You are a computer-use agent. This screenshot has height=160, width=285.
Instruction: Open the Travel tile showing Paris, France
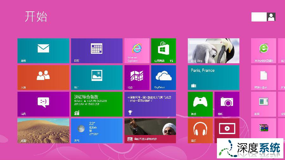tap(213, 77)
